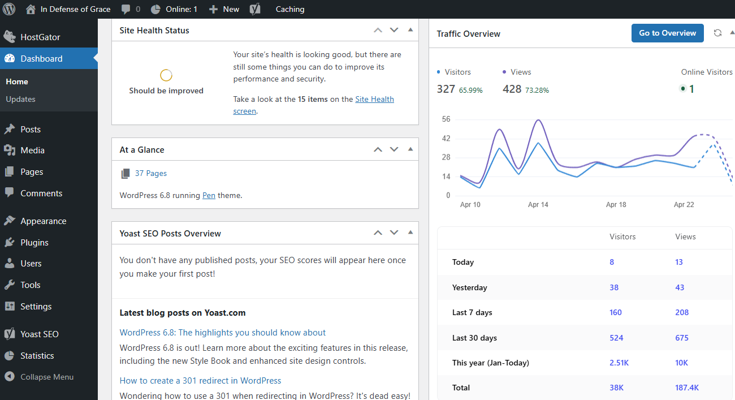Click the Appearance paintbrush icon
Screen dimensions: 735x400
(9, 221)
